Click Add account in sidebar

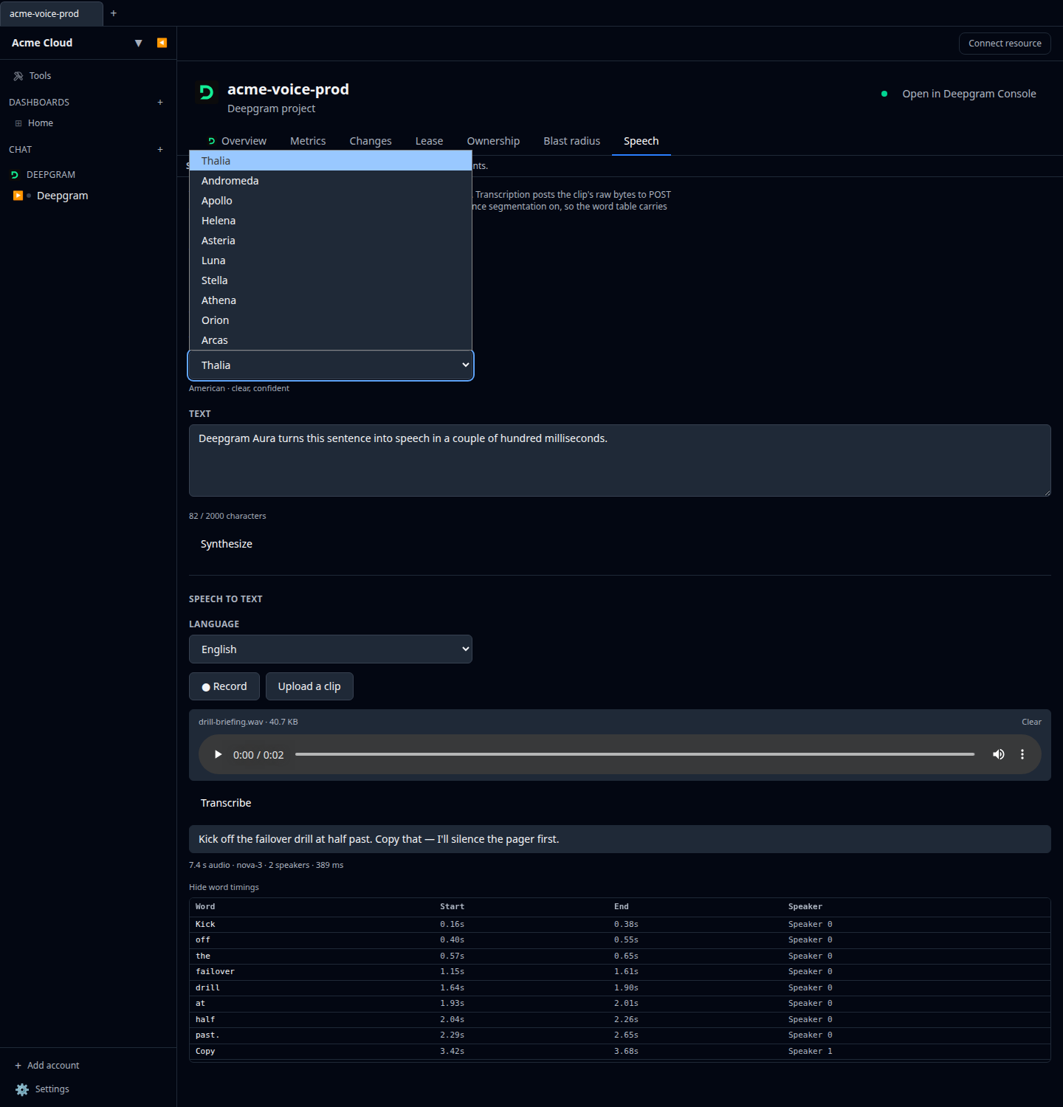(x=47, y=1066)
